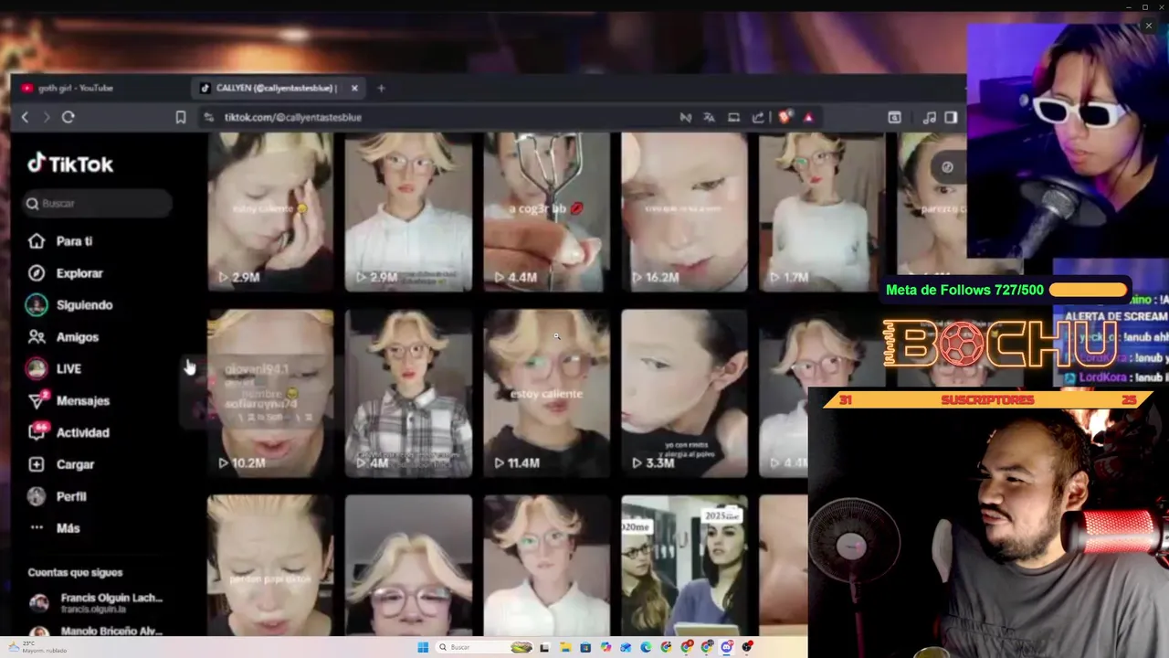Open the video with 11.4M views
The height and width of the screenshot is (658, 1169).
click(546, 393)
